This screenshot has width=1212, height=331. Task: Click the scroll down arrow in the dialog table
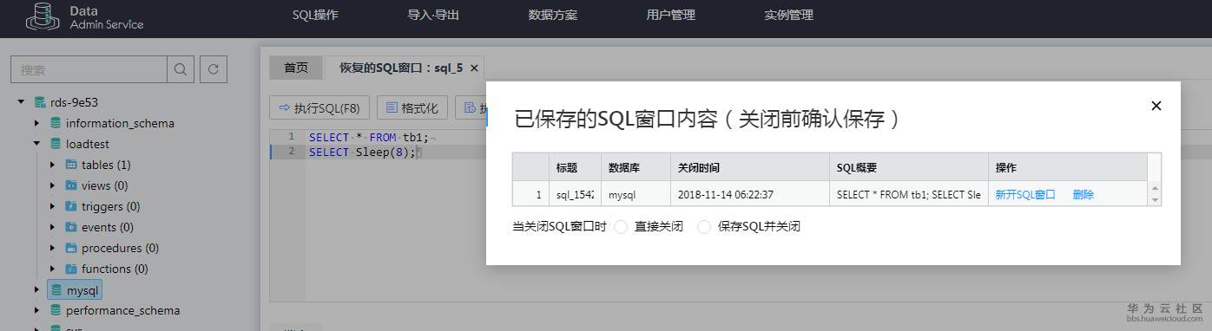[x=1154, y=200]
